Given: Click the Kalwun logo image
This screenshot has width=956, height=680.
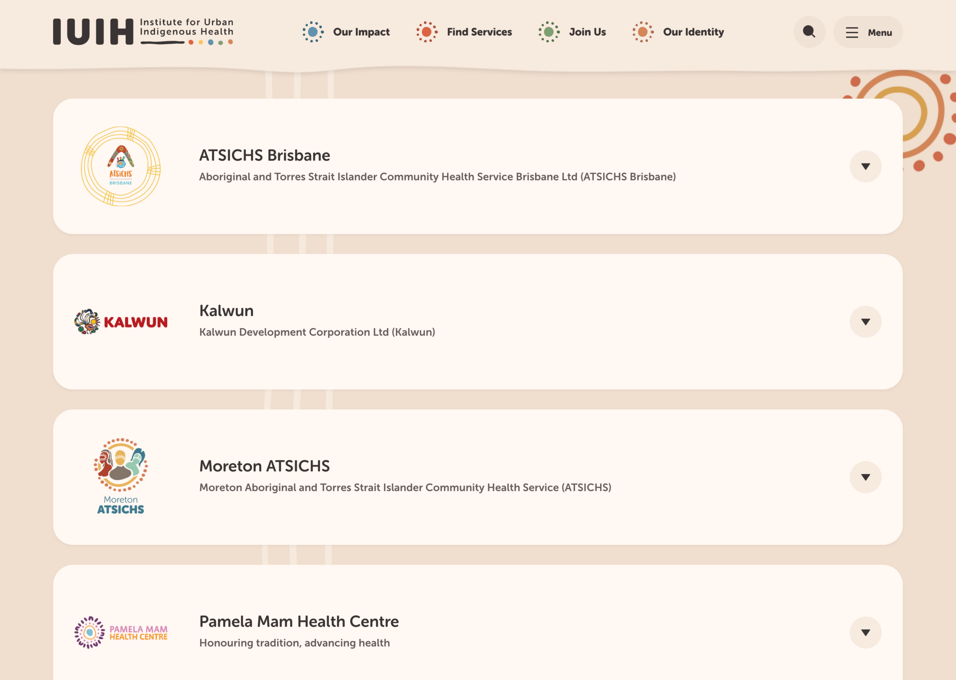Looking at the screenshot, I should pyautogui.click(x=121, y=322).
